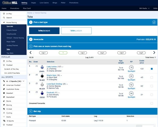Click the Search magnifier icon
Viewport: 158px width, 127px height.
tap(4, 18)
